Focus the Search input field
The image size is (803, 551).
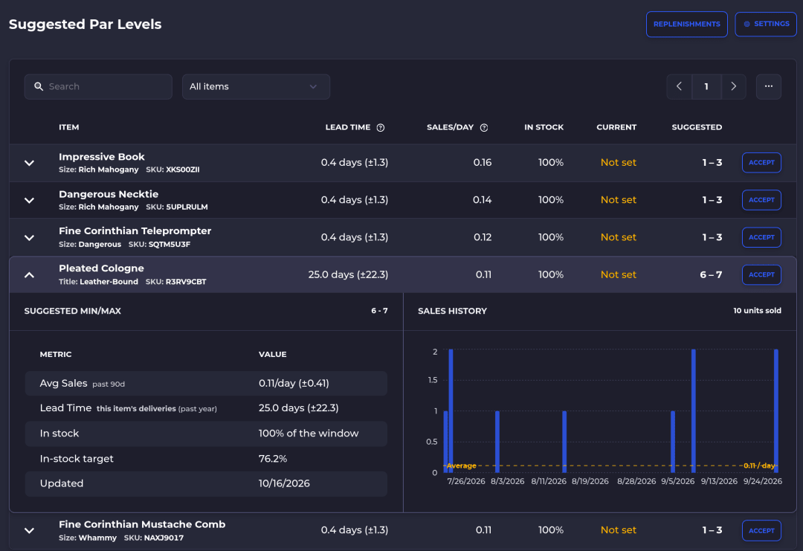pyautogui.click(x=98, y=86)
